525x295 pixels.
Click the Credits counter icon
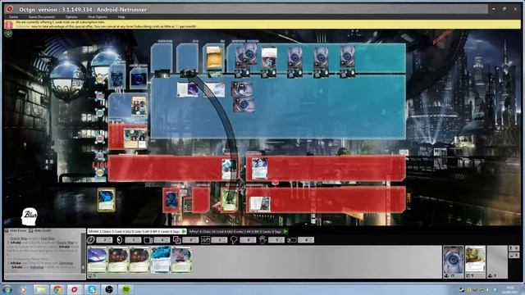(x=120, y=240)
